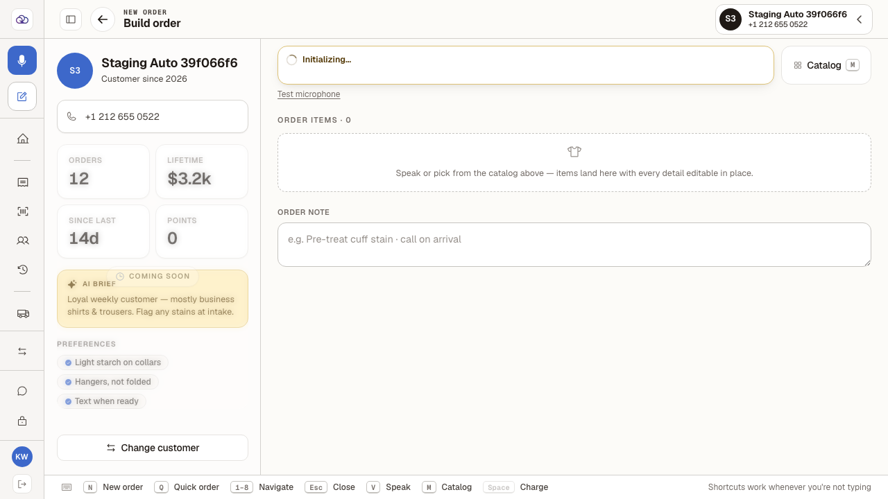Click the phone number field +1 212 655 0522
The image size is (888, 499).
[153, 116]
